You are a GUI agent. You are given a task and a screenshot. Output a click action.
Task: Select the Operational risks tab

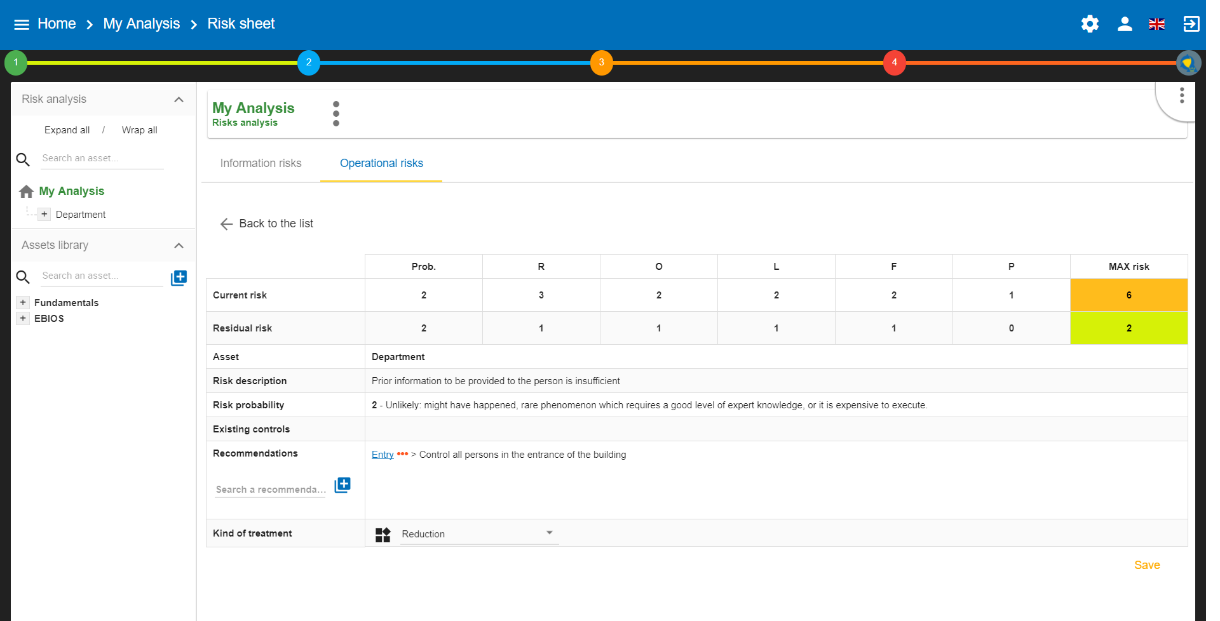point(381,163)
